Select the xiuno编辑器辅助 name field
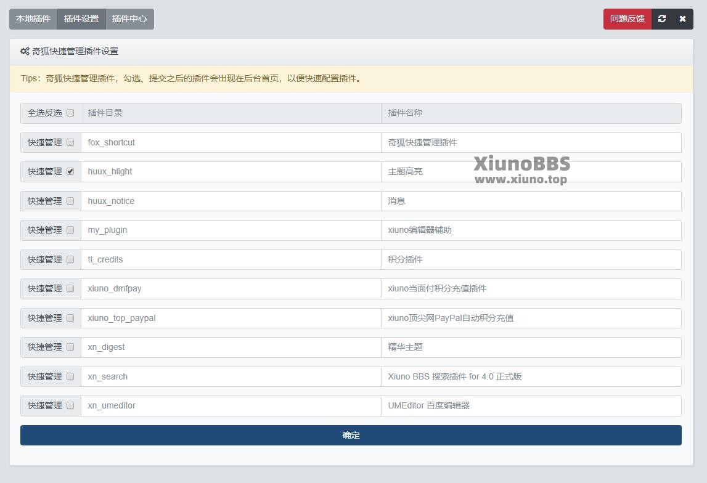The height and width of the screenshot is (483, 707). 531,230
